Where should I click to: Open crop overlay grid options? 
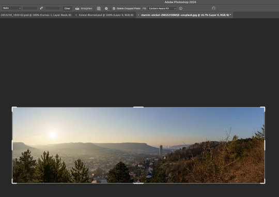coord(99,8)
